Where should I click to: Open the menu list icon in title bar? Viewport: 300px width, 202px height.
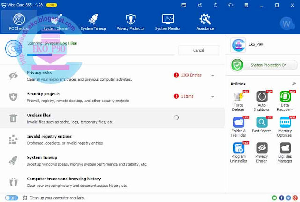247,5
